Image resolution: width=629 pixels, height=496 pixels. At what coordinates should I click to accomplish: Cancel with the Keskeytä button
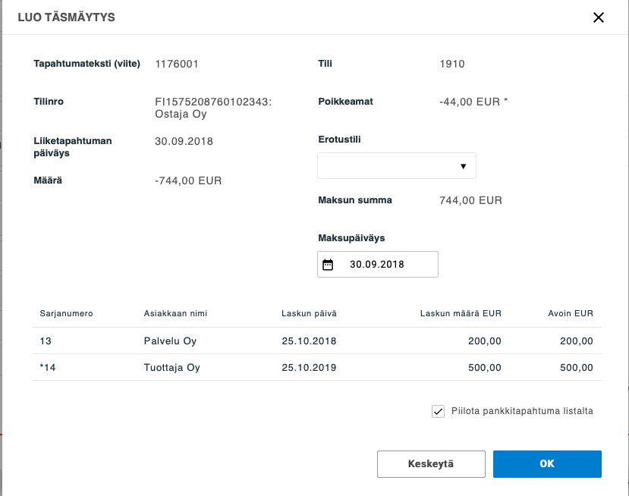point(430,463)
